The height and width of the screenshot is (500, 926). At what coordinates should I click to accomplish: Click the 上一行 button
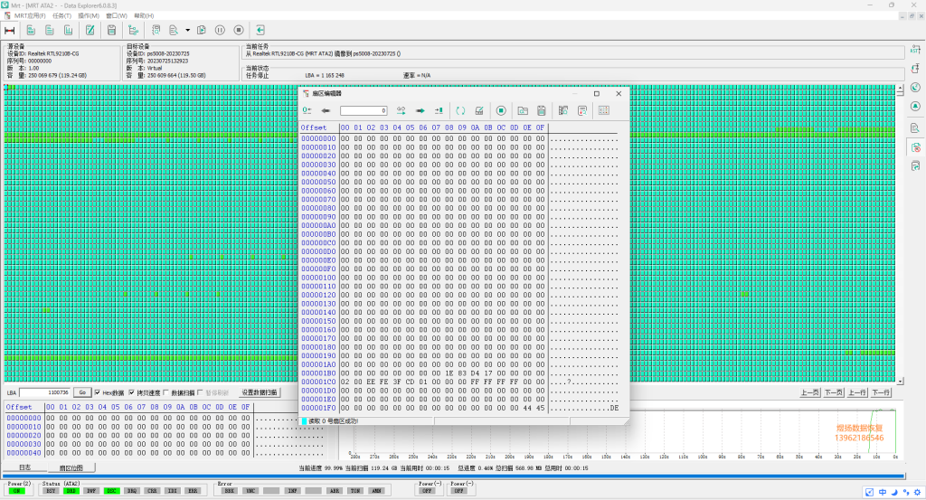[857, 392]
